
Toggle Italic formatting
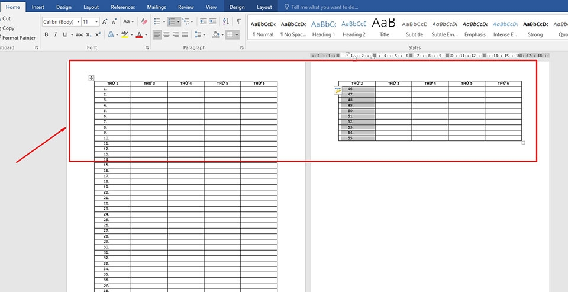(56, 34)
